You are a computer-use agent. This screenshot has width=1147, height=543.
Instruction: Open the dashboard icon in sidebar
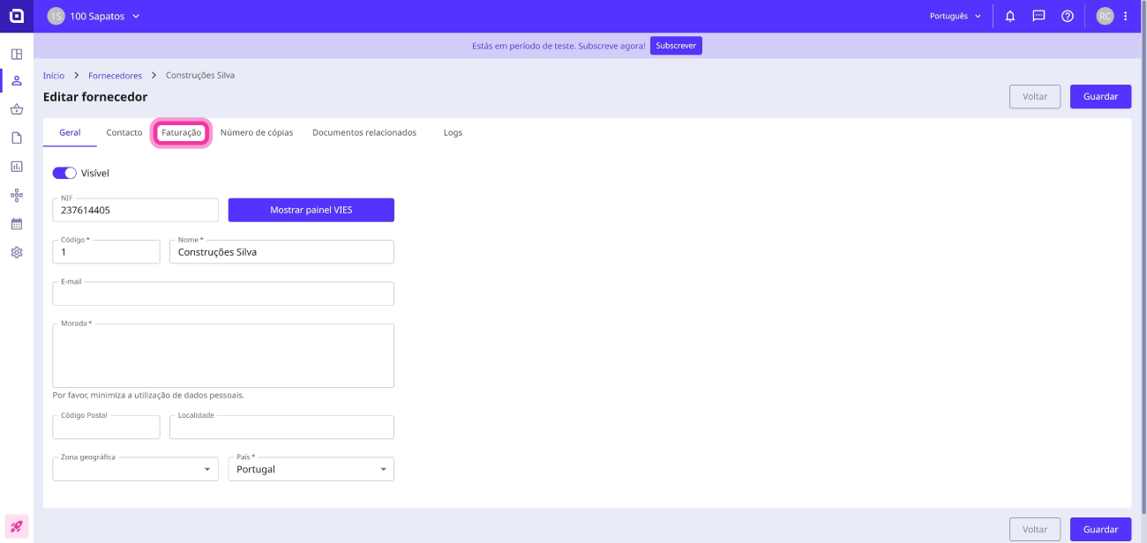(17, 54)
